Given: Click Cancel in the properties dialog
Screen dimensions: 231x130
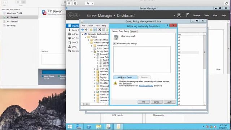Looking at the screenshot, I should click(x=156, y=102).
